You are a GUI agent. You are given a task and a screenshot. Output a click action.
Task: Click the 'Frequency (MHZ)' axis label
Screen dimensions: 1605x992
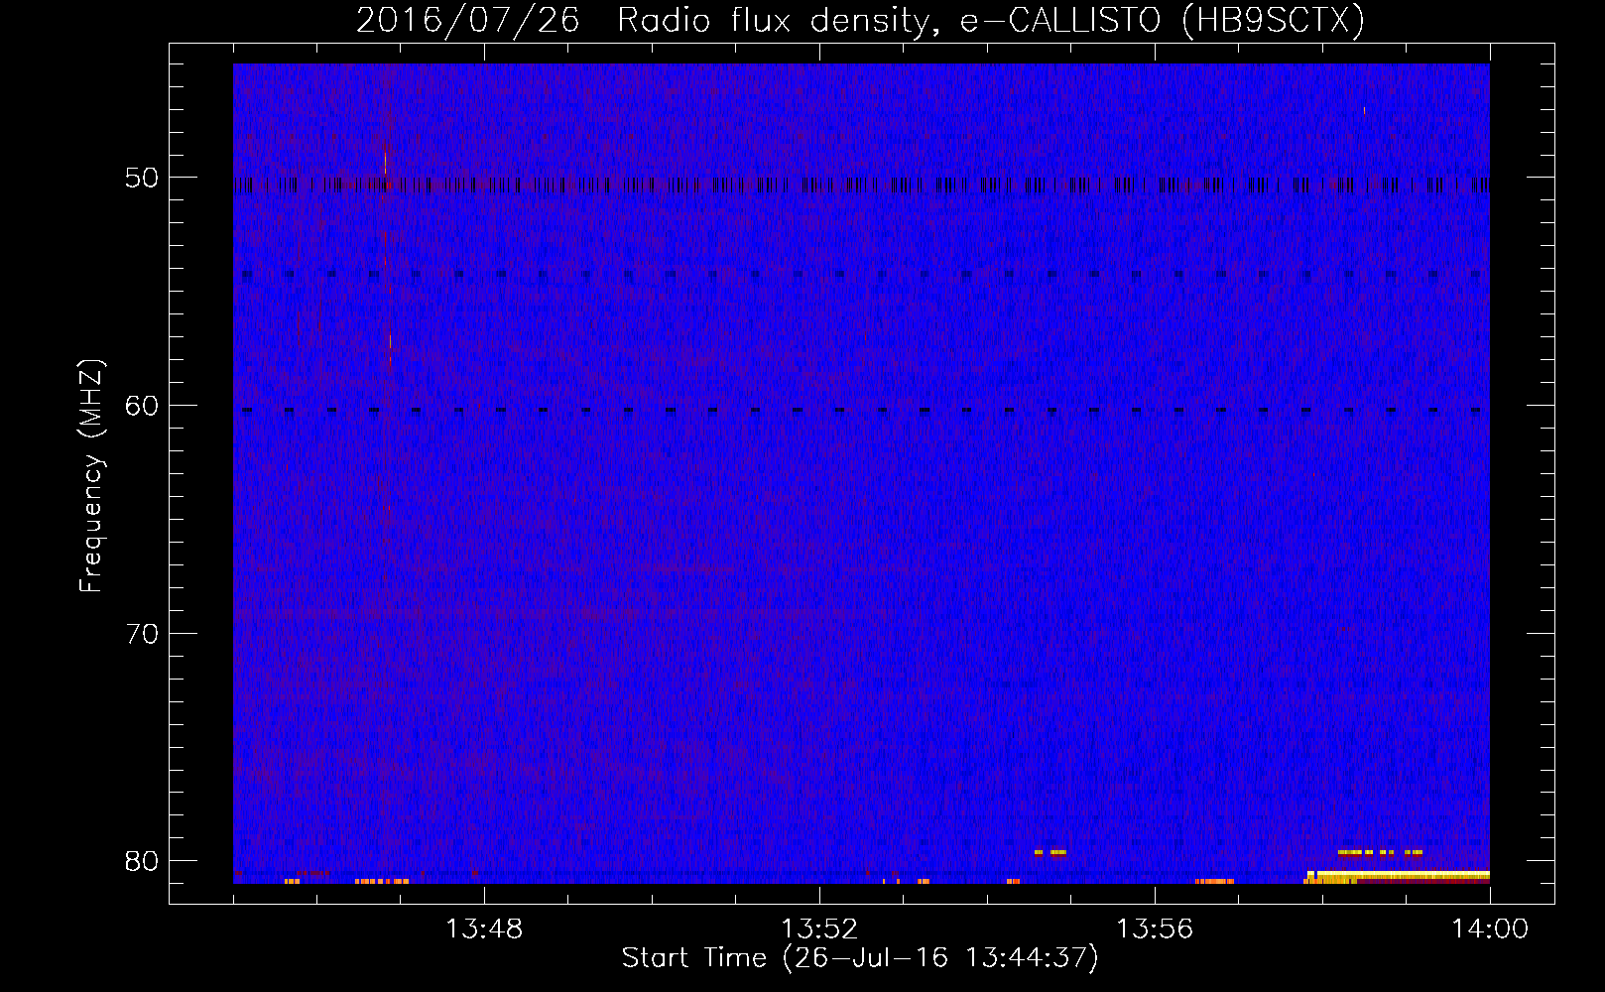(90, 476)
